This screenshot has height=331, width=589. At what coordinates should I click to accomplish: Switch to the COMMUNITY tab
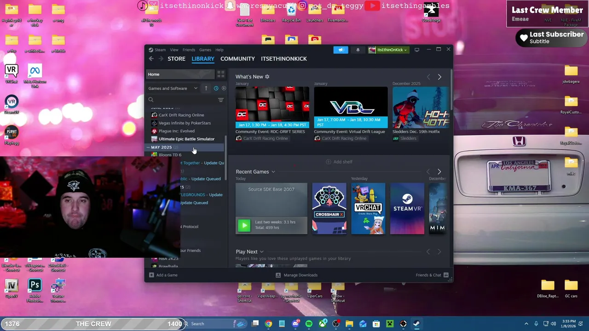[x=237, y=58]
